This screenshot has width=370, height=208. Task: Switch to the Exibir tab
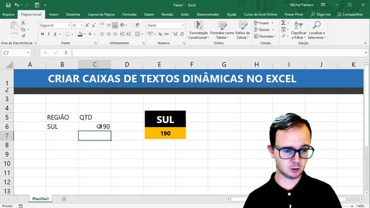point(185,14)
